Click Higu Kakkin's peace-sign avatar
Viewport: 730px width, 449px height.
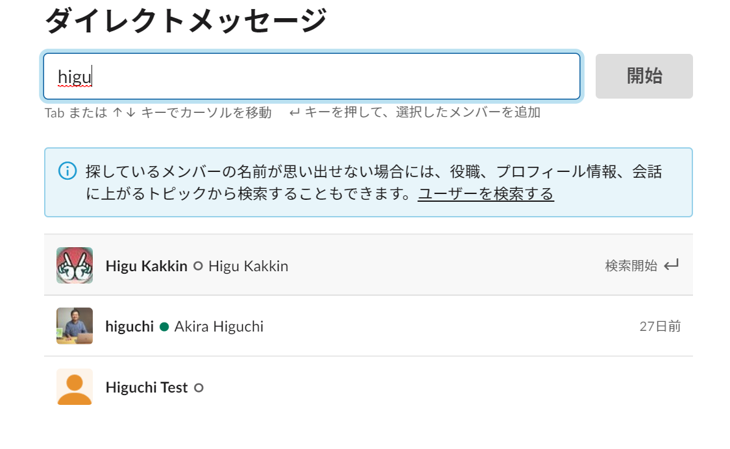[75, 265]
